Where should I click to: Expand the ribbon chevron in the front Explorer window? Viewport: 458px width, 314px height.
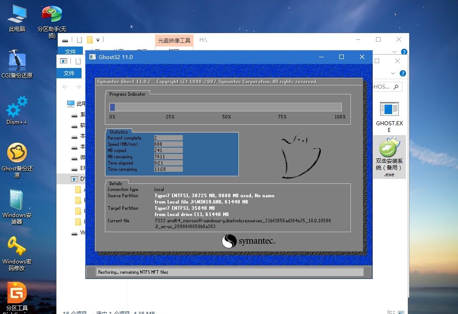pyautogui.click(x=393, y=73)
